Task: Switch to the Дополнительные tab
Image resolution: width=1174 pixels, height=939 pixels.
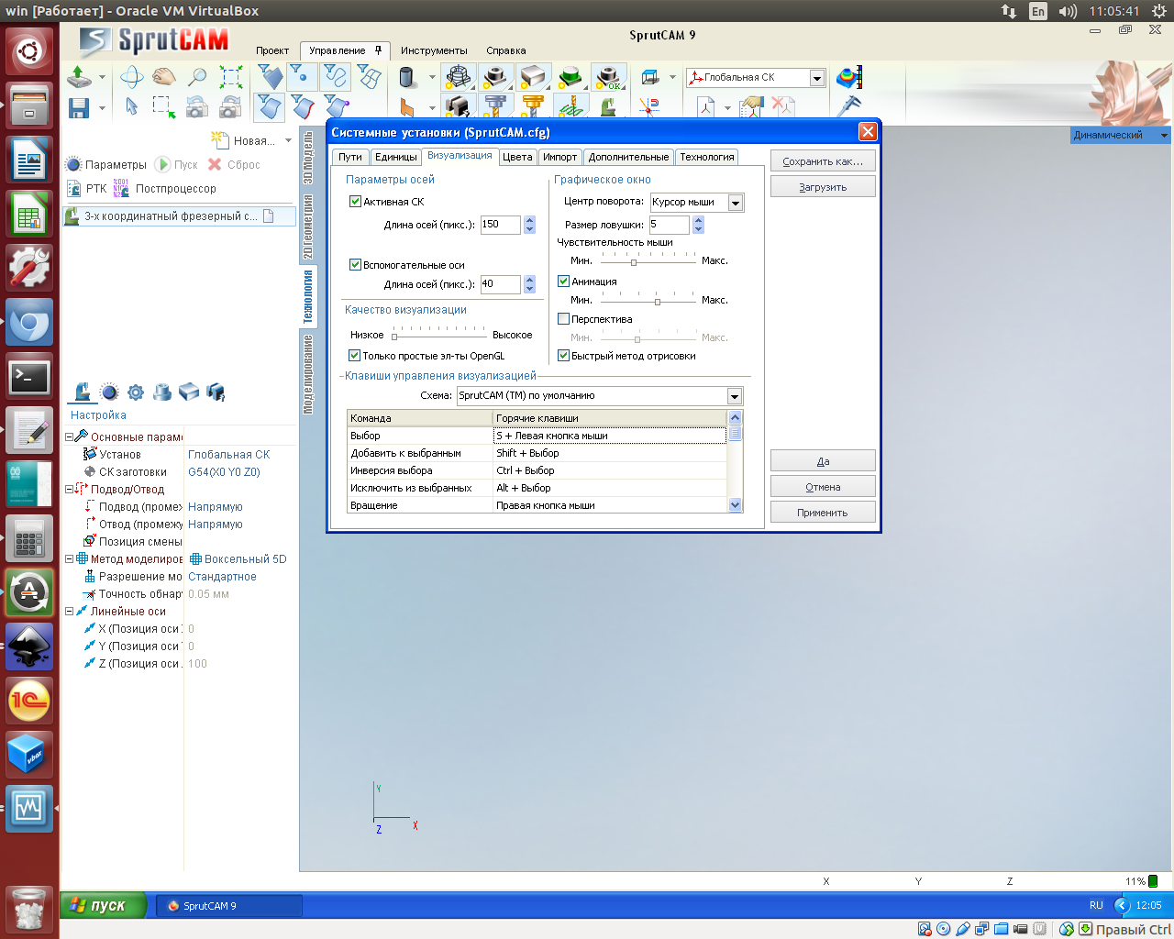Action: click(x=628, y=157)
